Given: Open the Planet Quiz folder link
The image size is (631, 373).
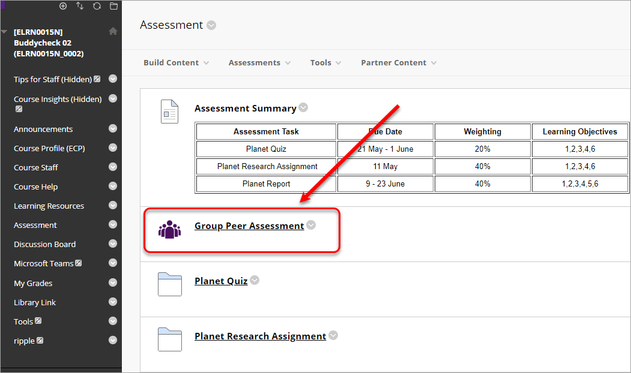Looking at the screenshot, I should 221,281.
